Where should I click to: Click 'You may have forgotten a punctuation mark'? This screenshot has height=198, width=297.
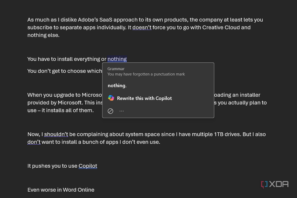point(146,74)
